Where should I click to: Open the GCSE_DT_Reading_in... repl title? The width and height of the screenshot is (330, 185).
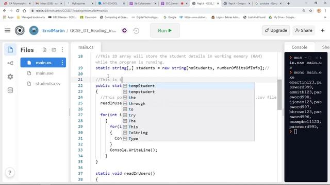(93, 31)
